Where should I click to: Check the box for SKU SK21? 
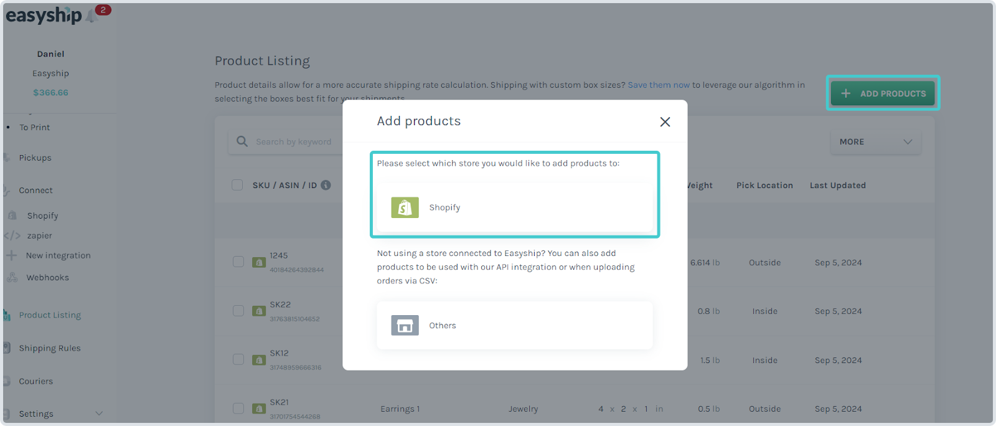(x=238, y=409)
